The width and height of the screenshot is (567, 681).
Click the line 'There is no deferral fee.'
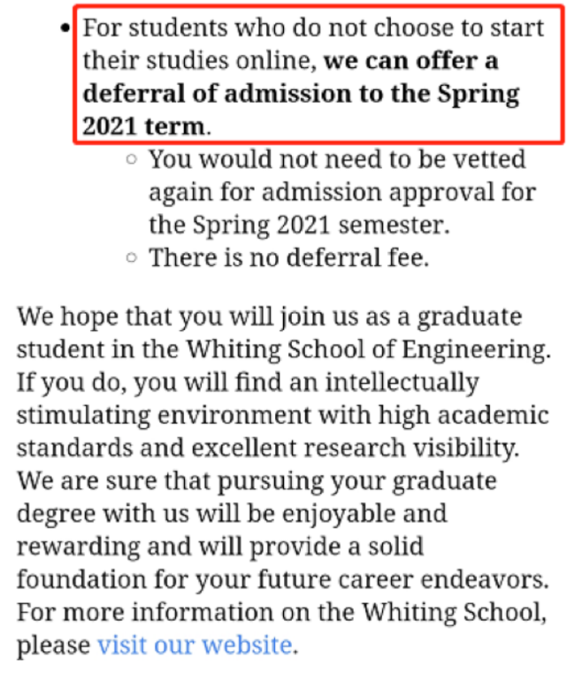289,258
